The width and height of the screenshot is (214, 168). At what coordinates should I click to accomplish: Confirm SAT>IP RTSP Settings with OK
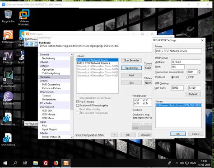pos(178,134)
